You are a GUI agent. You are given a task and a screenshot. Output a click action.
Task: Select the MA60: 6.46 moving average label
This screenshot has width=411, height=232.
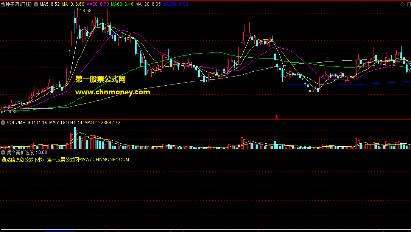point(122,4)
